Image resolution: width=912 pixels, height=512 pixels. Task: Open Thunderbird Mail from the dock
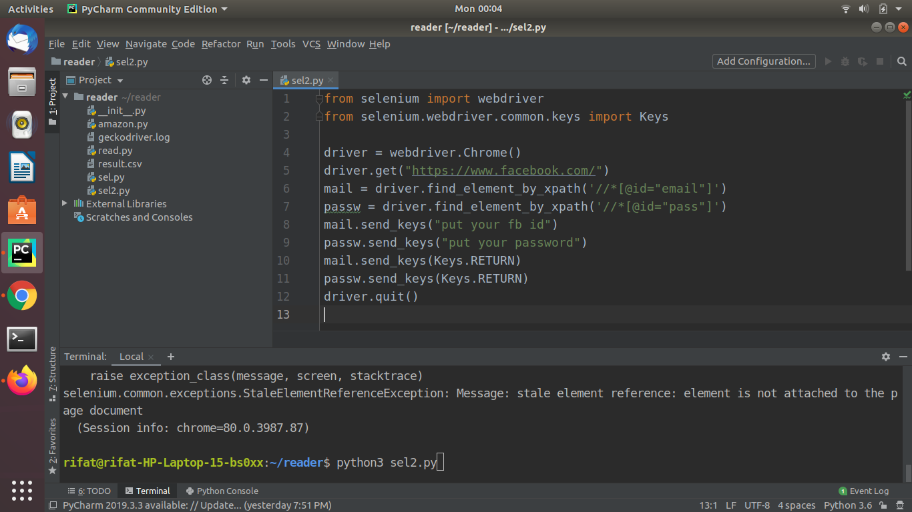[22, 39]
